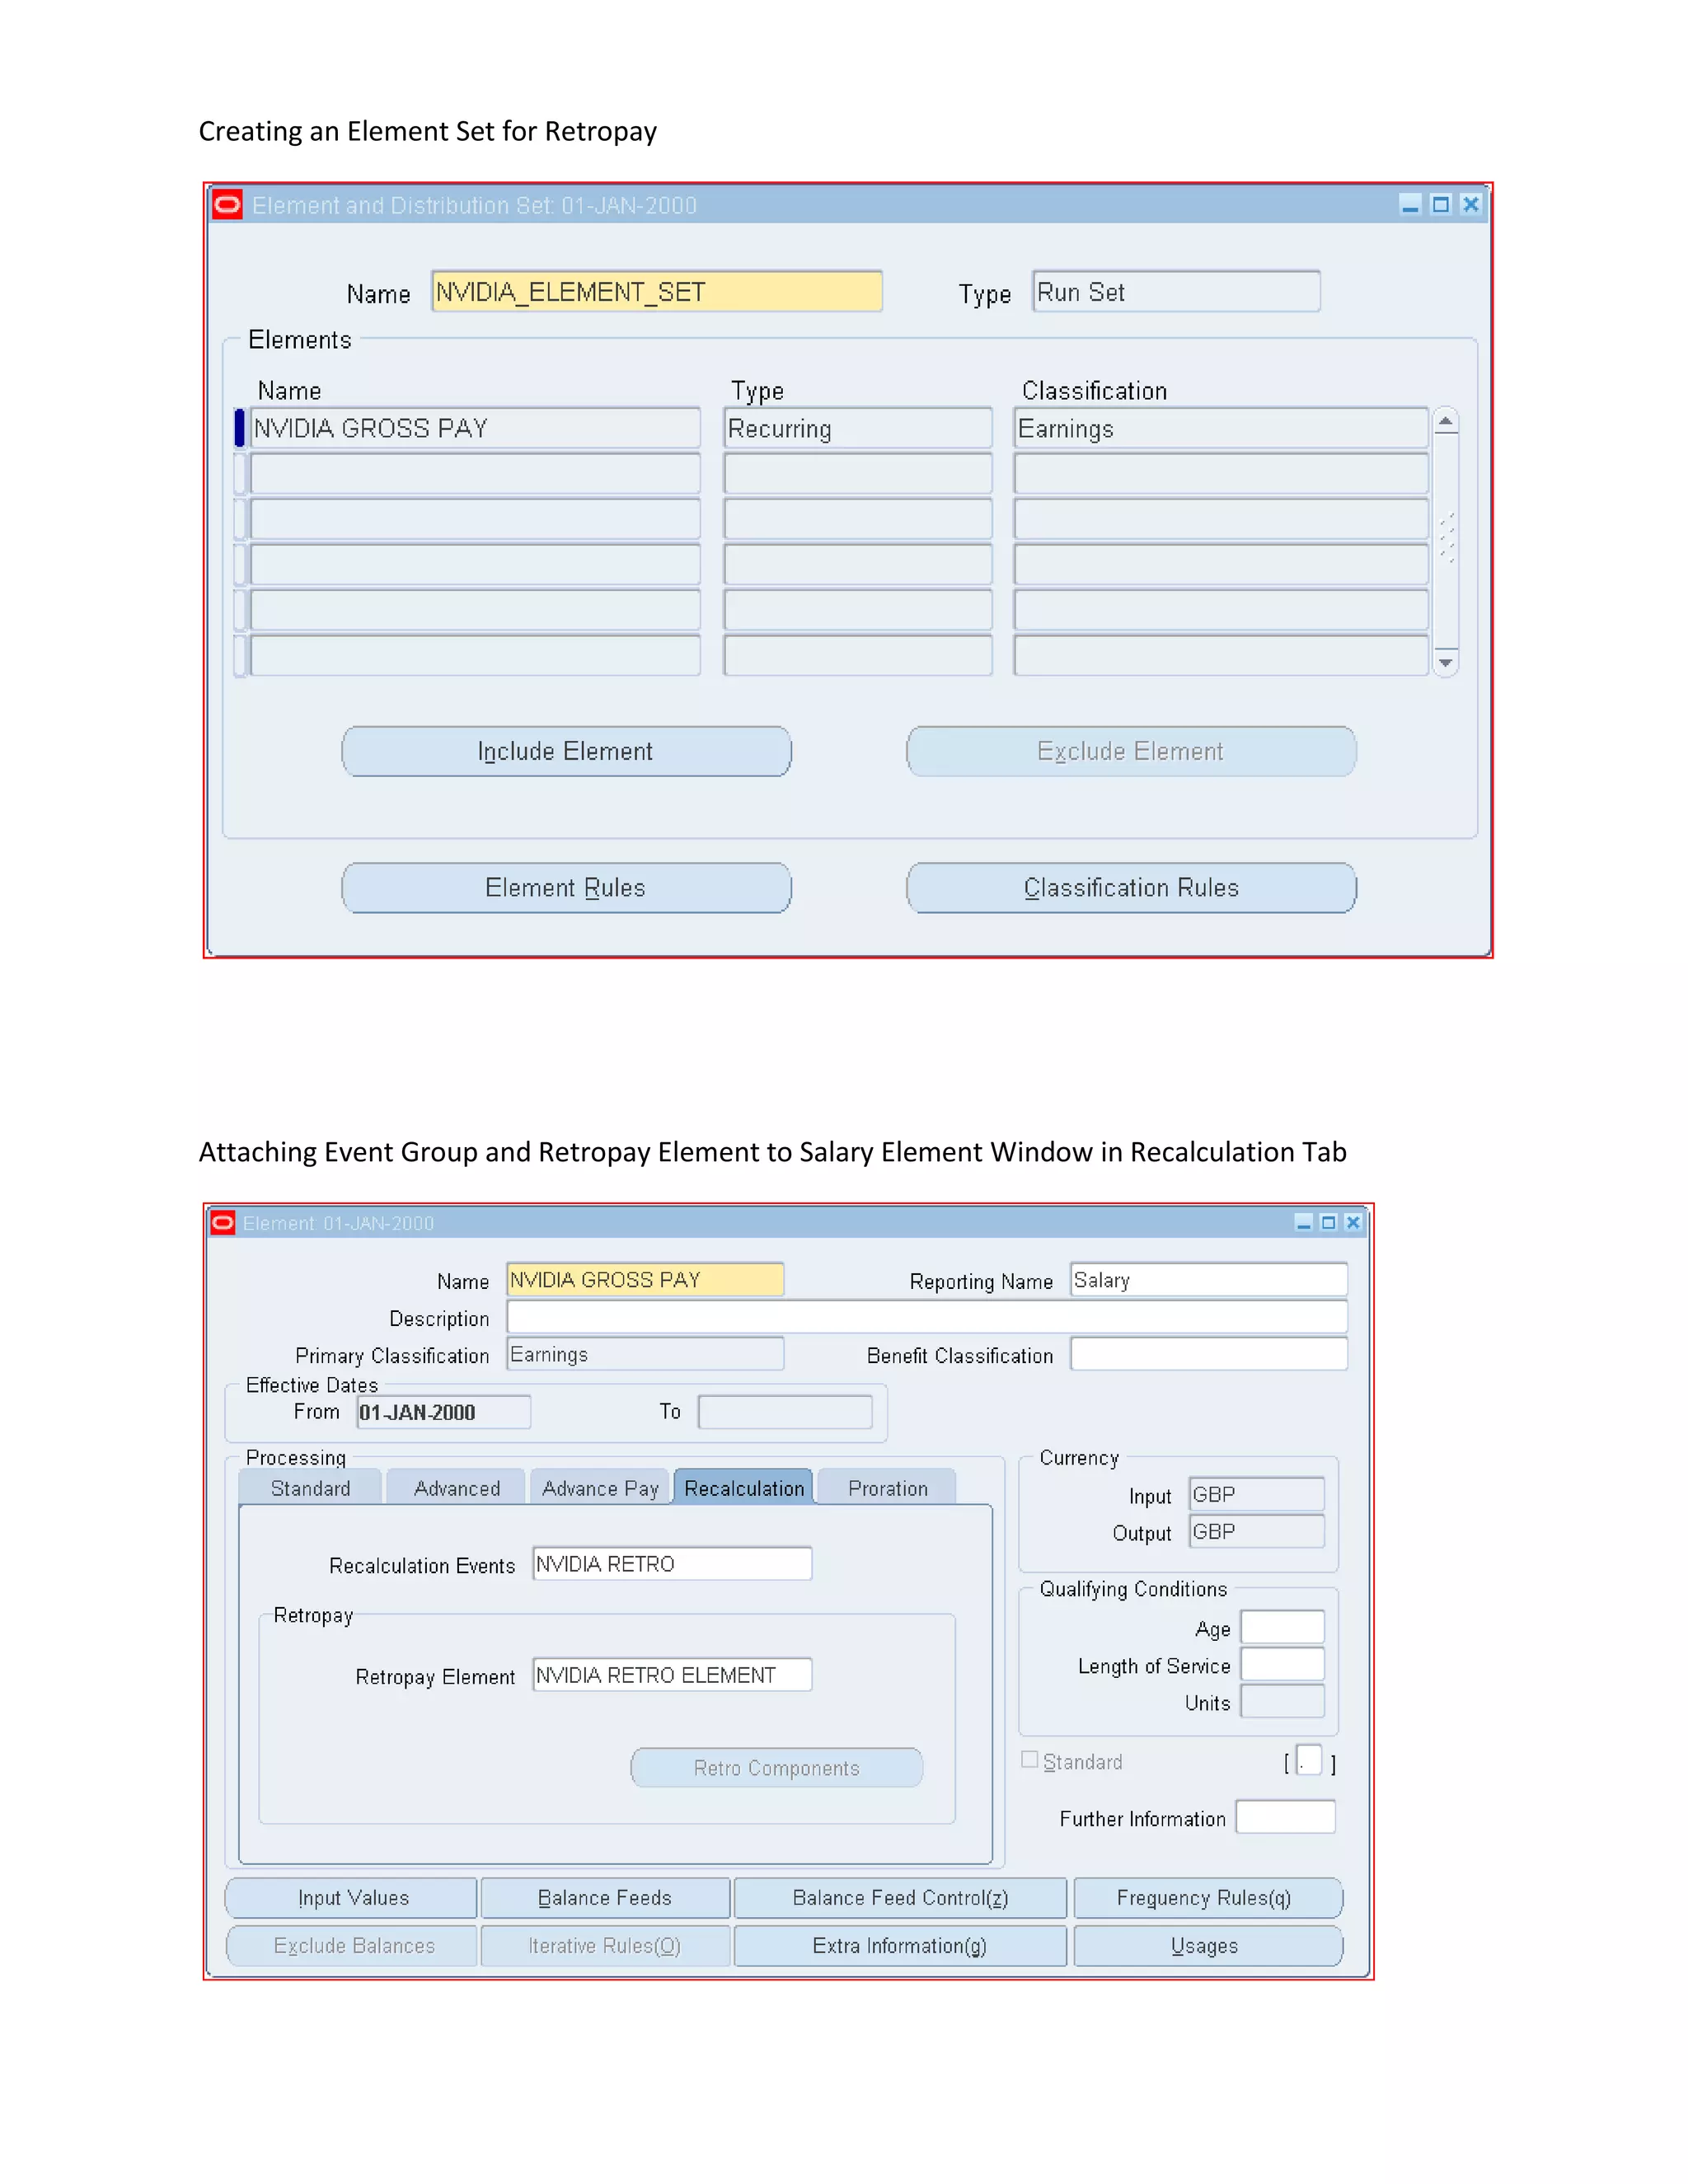Viewport: 1688px width, 2184px height.
Task: Click the Primary Classification field
Action: point(645,1354)
